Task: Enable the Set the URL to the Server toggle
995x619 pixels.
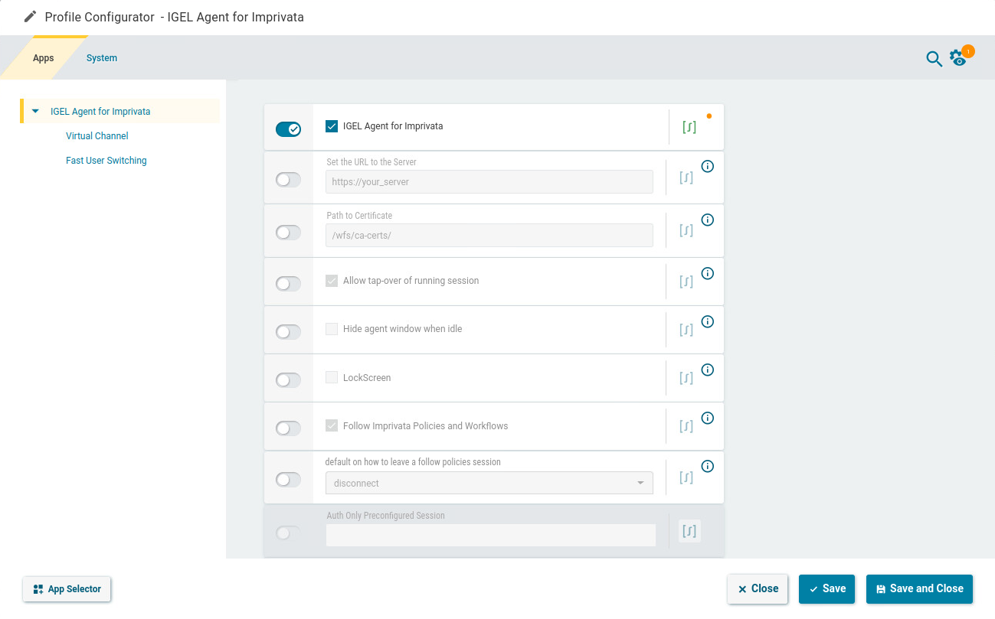Action: coord(288,180)
